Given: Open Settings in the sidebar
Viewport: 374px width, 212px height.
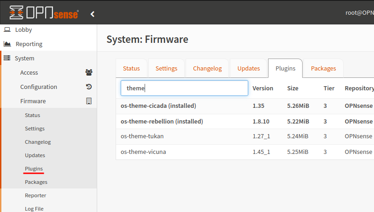Looking at the screenshot, I should click(35, 129).
